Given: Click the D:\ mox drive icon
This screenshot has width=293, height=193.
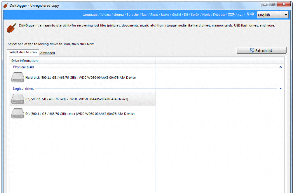Looking at the screenshot, I should [x=18, y=113].
